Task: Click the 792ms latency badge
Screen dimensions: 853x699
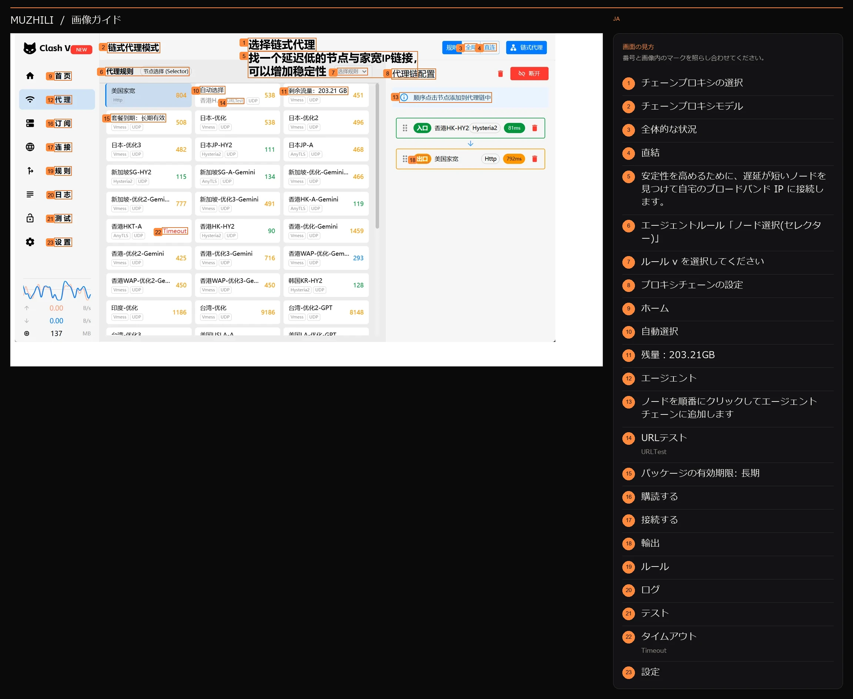Action: click(x=514, y=159)
